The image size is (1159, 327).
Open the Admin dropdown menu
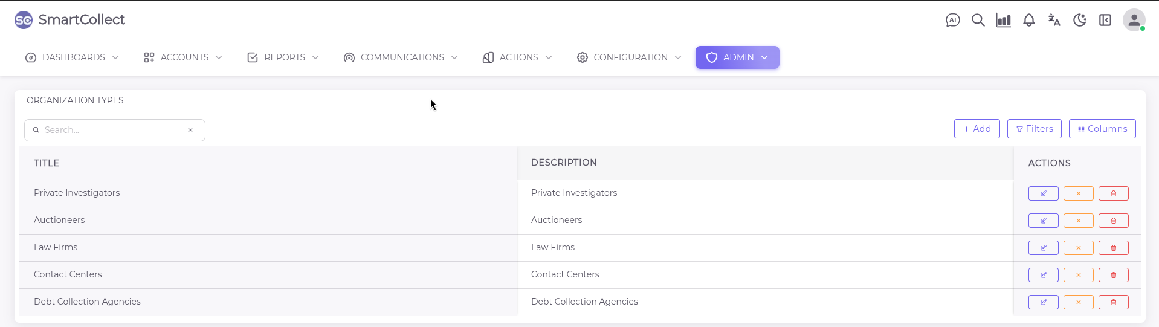click(x=737, y=57)
